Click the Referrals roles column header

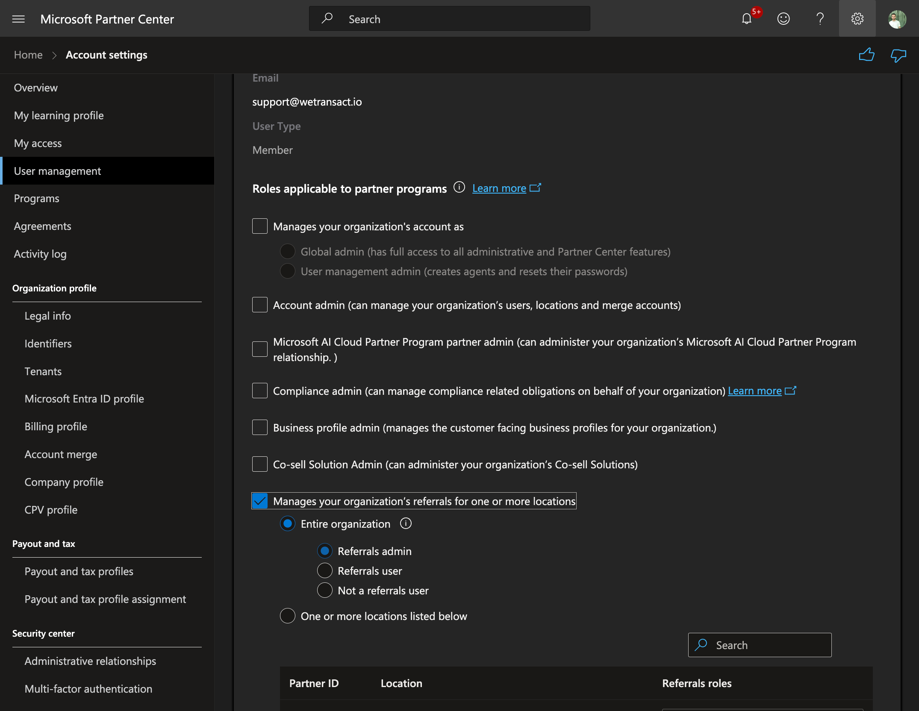pos(697,683)
